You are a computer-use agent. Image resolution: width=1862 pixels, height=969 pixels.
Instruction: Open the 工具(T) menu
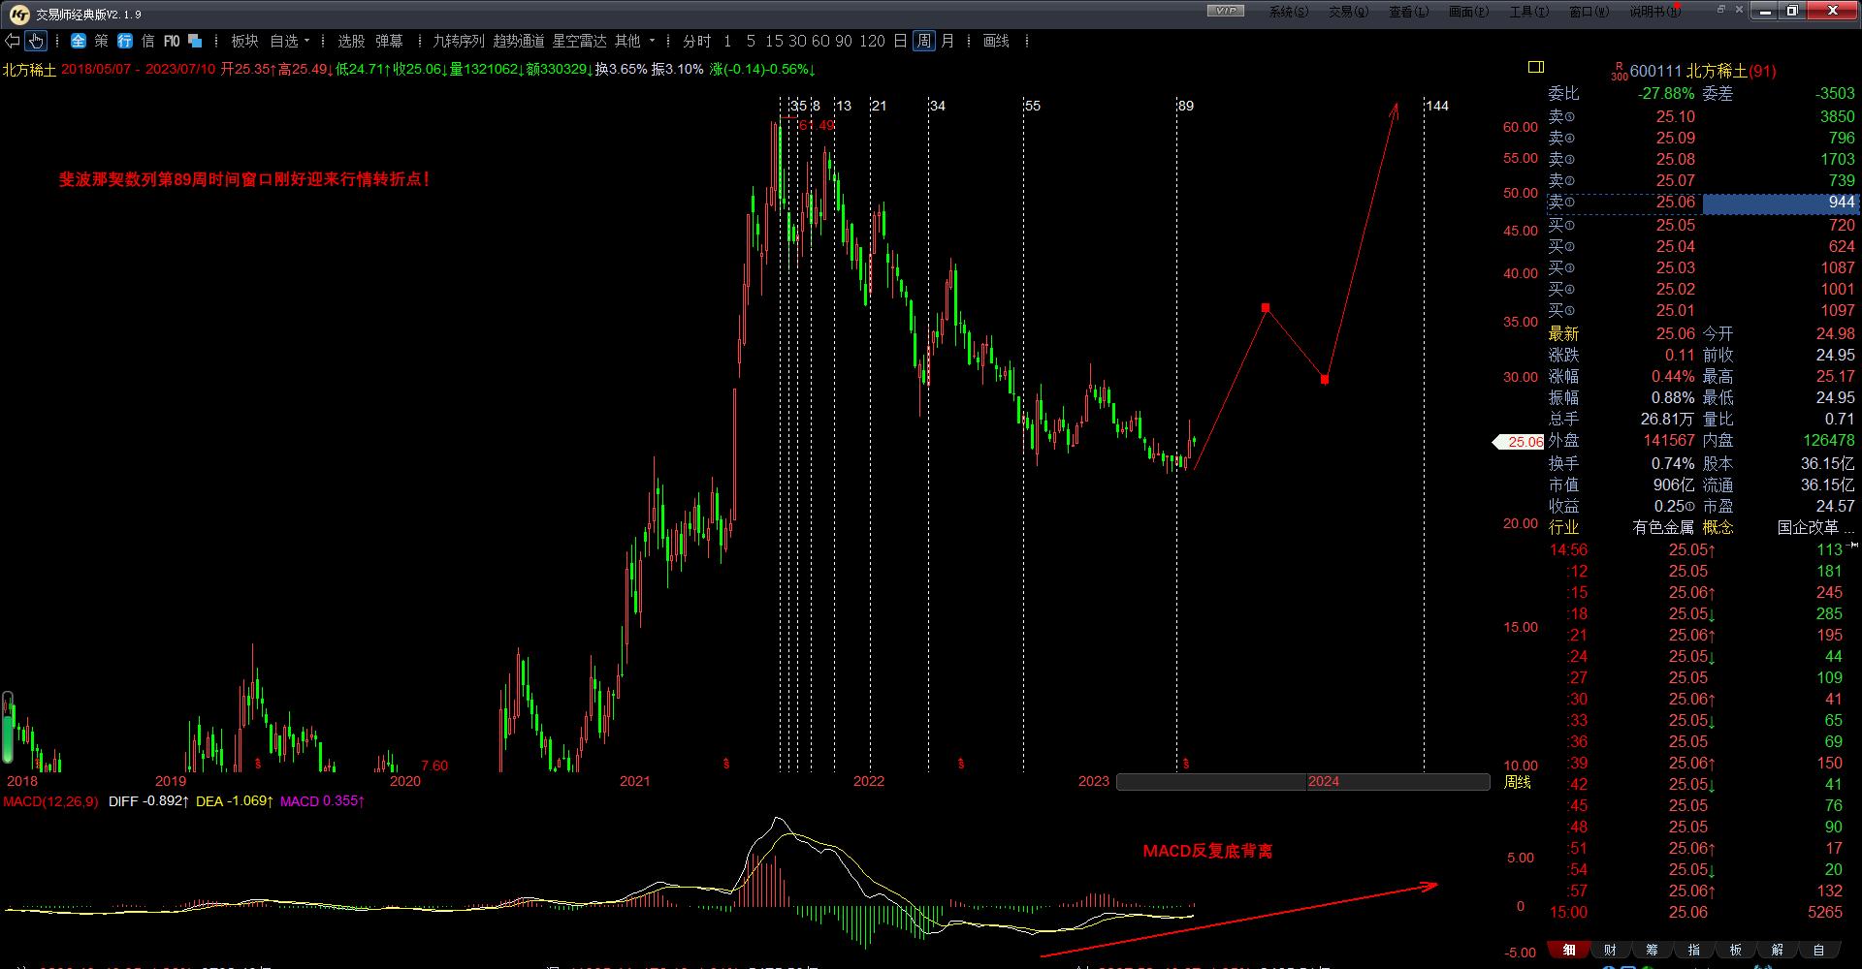click(x=1528, y=12)
